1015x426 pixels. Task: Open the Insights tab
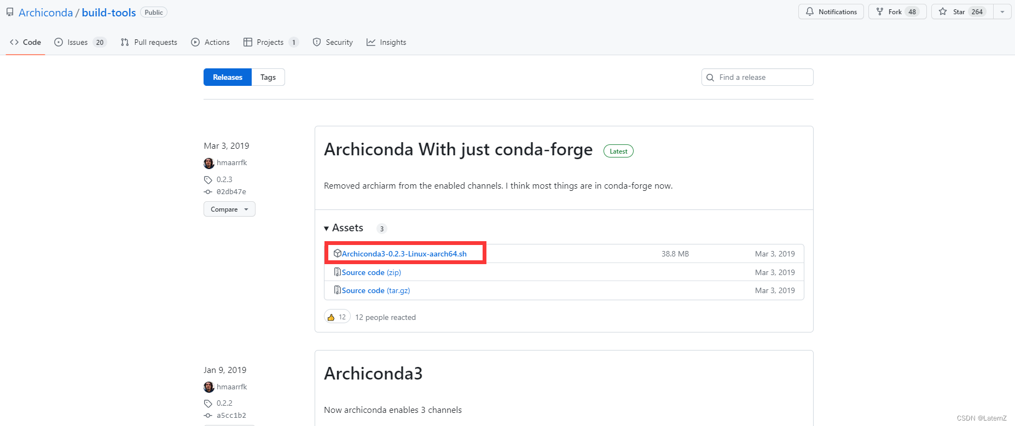(386, 42)
